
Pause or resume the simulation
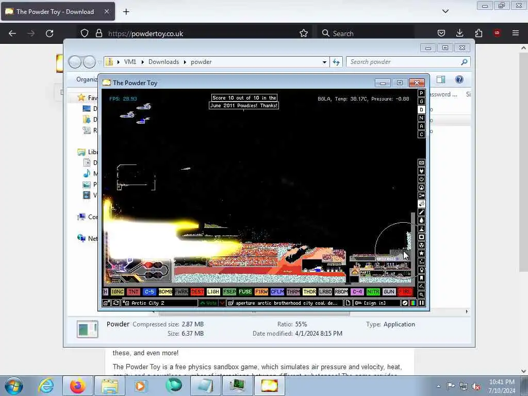coord(421,303)
